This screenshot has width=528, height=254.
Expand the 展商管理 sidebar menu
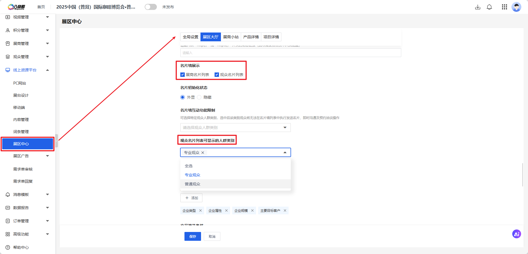click(27, 44)
